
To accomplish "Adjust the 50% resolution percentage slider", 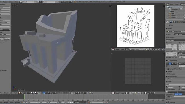I will tap(172, 49).
